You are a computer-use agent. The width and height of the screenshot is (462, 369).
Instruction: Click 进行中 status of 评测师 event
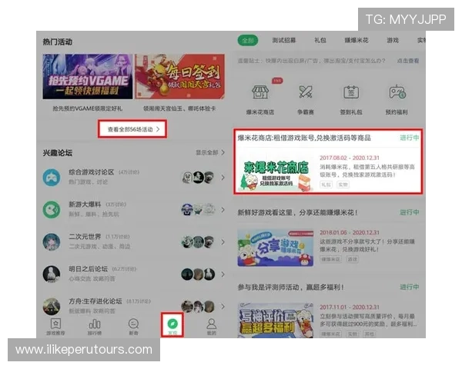tap(410, 288)
